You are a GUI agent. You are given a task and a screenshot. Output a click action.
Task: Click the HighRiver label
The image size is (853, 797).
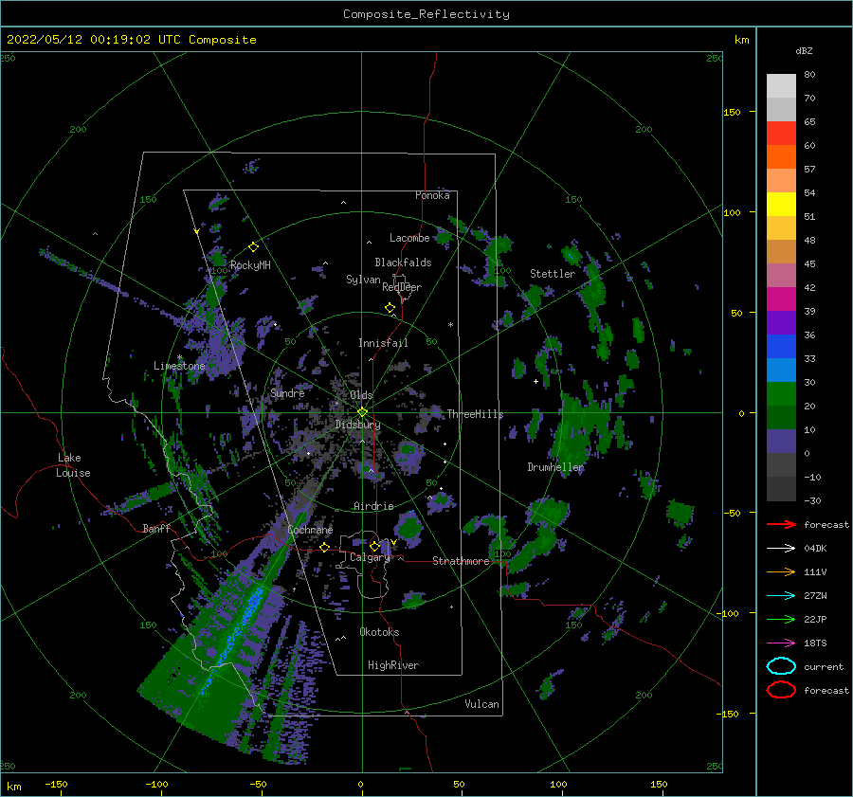(393, 665)
